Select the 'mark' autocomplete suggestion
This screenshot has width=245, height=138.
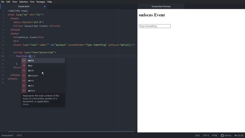pyautogui.click(x=43, y=71)
